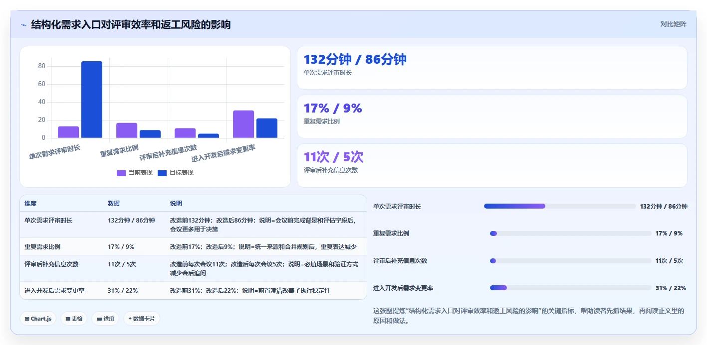Image resolution: width=707 pixels, height=345 pixels.
Task: Click the 重复需求比例 label in the progress list
Action: coord(391,233)
